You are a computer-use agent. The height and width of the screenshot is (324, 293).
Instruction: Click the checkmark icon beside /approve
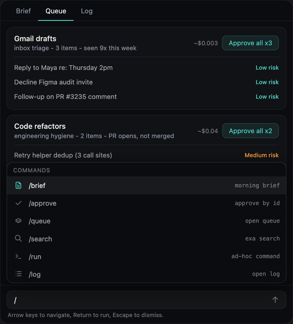point(18,203)
